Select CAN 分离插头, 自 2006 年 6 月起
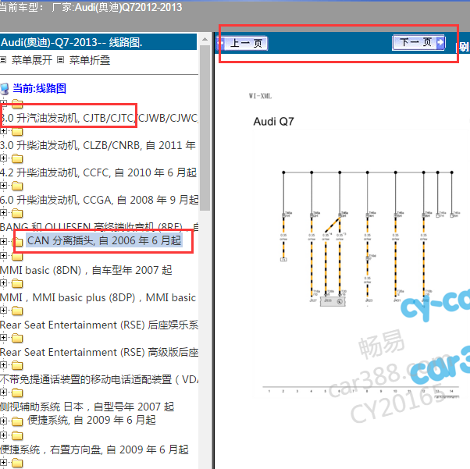Screen dimensions: 470x469 coord(105,240)
